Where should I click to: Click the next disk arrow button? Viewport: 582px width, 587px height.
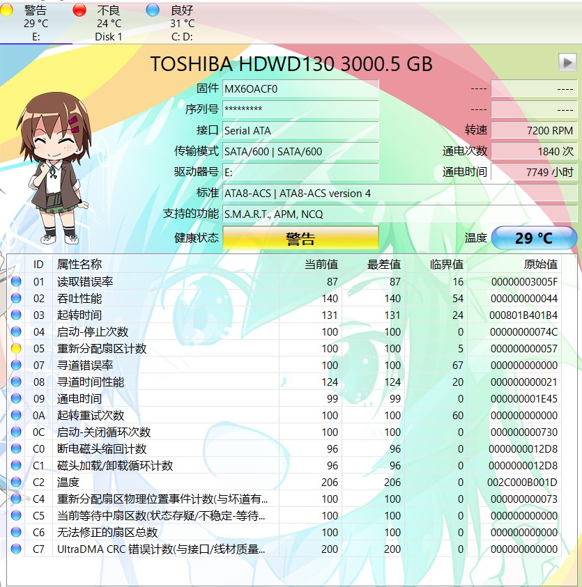point(567,62)
